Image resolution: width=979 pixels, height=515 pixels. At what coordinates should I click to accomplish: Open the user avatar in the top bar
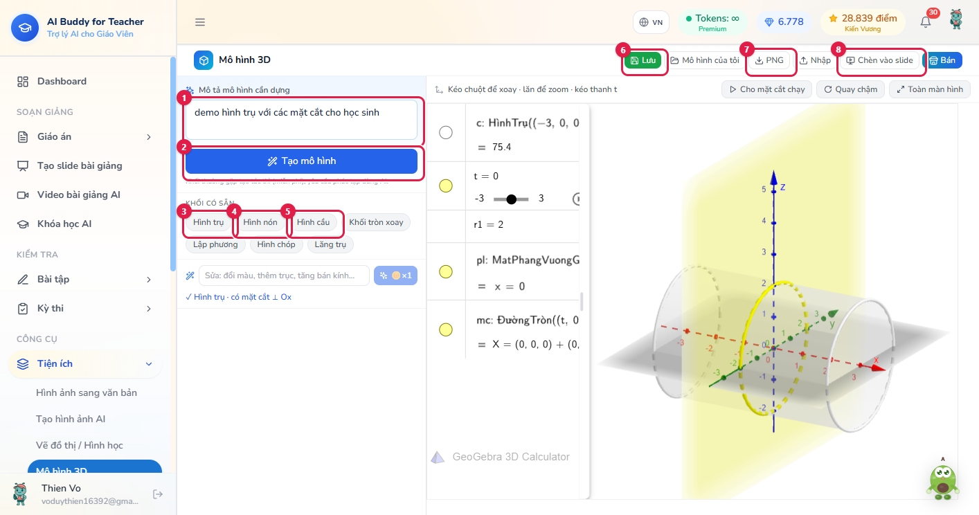pos(956,20)
